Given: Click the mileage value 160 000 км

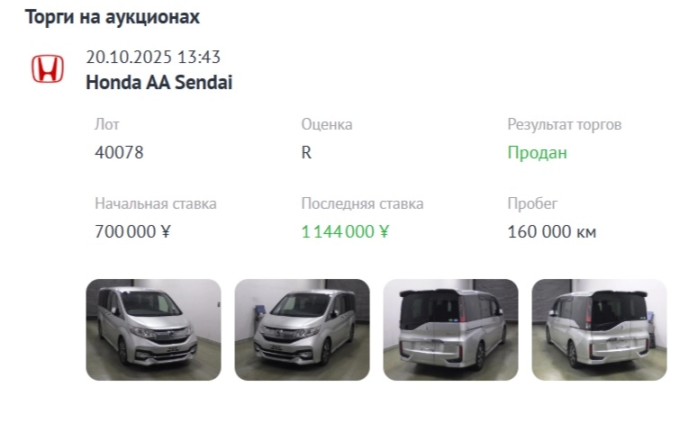Looking at the screenshot, I should click(x=552, y=231).
